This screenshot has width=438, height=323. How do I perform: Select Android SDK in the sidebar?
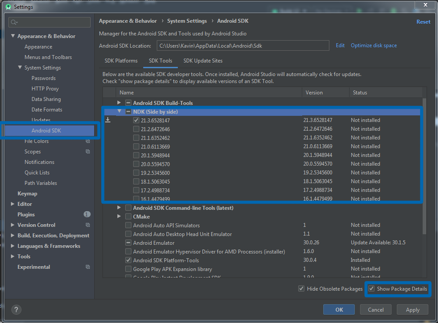tap(49, 130)
